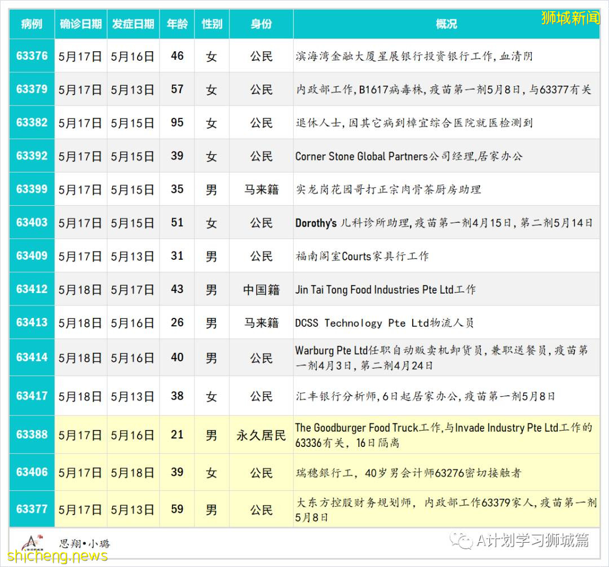
Task: Click the 永久居民 cell for case 63388
Action: click(x=260, y=435)
